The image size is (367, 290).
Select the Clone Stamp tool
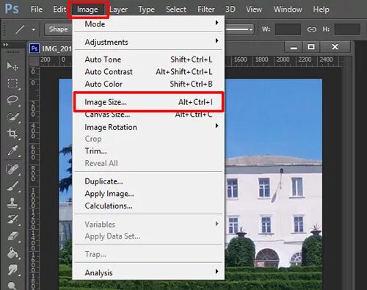pyautogui.click(x=12, y=203)
